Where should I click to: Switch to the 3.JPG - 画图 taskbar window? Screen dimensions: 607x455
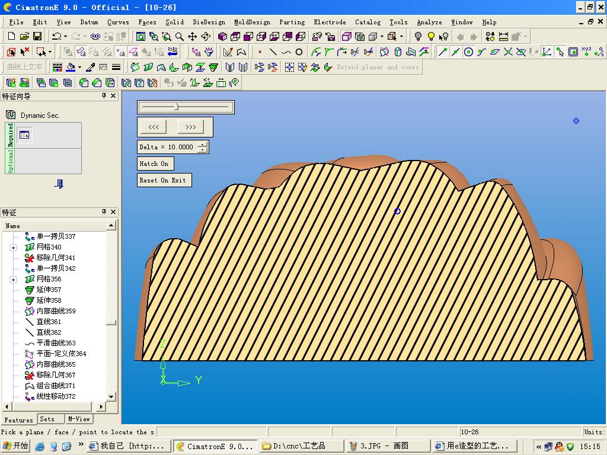[386, 446]
